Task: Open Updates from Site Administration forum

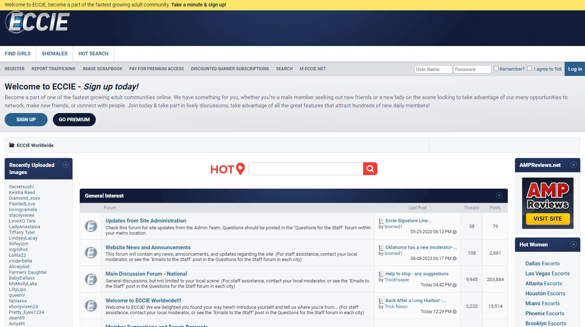Action: 146,221
